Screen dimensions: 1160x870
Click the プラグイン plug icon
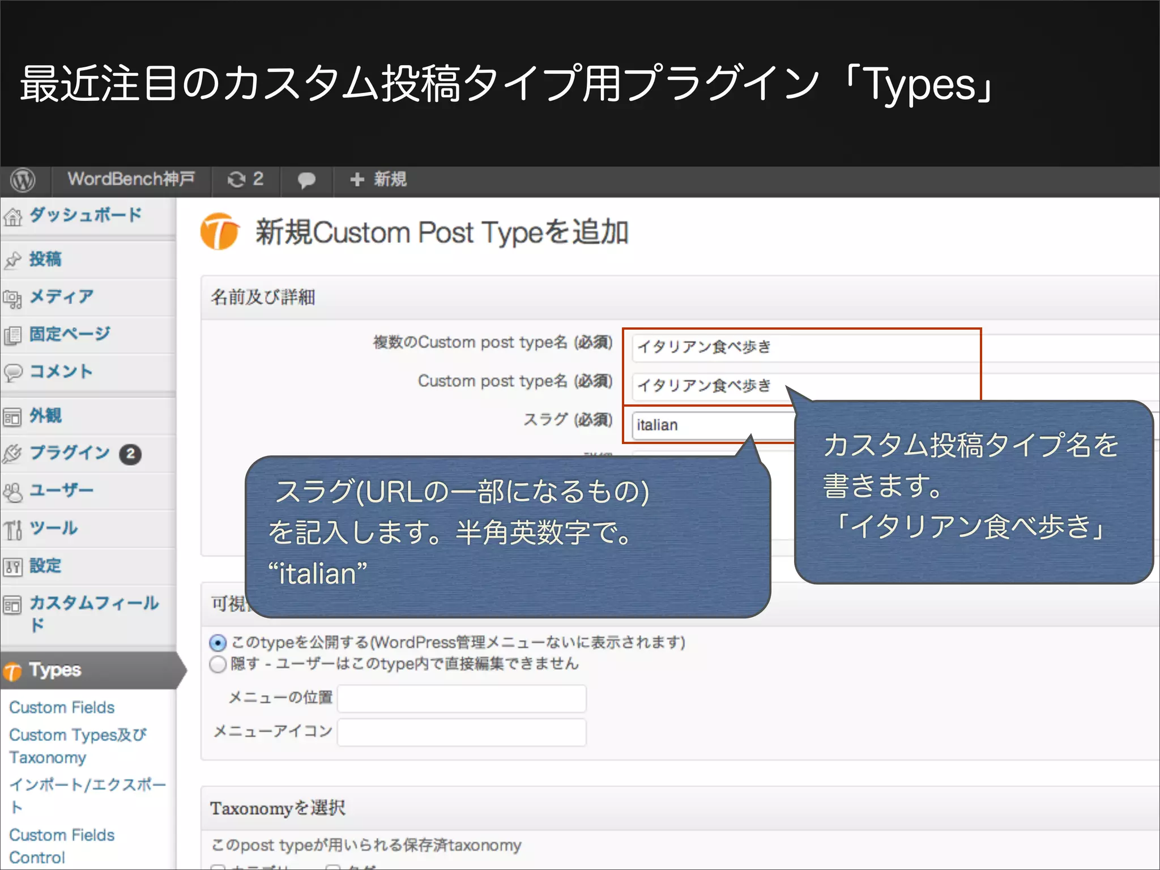tap(12, 454)
